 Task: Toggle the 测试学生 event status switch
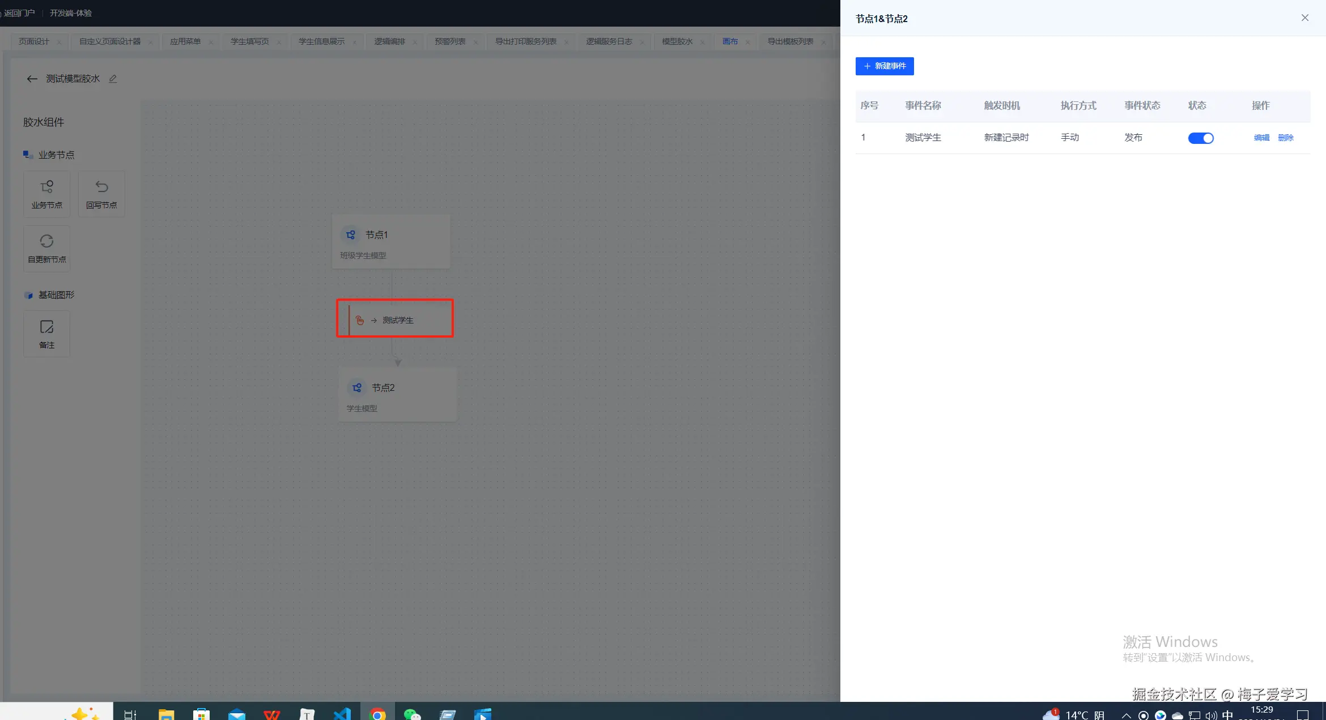pyautogui.click(x=1200, y=138)
